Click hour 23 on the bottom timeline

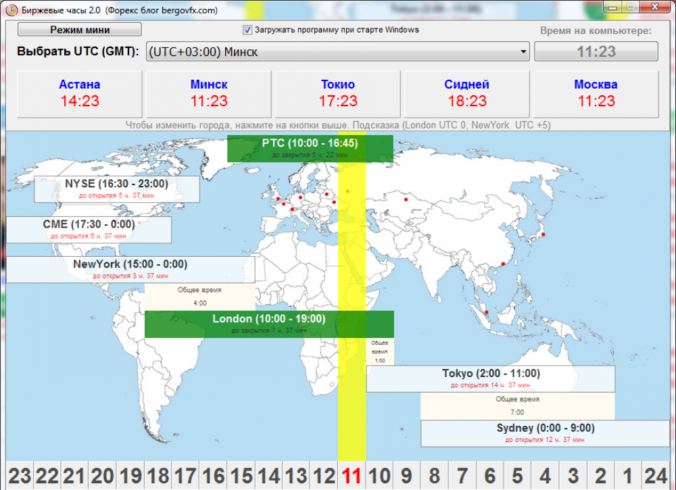pos(20,476)
